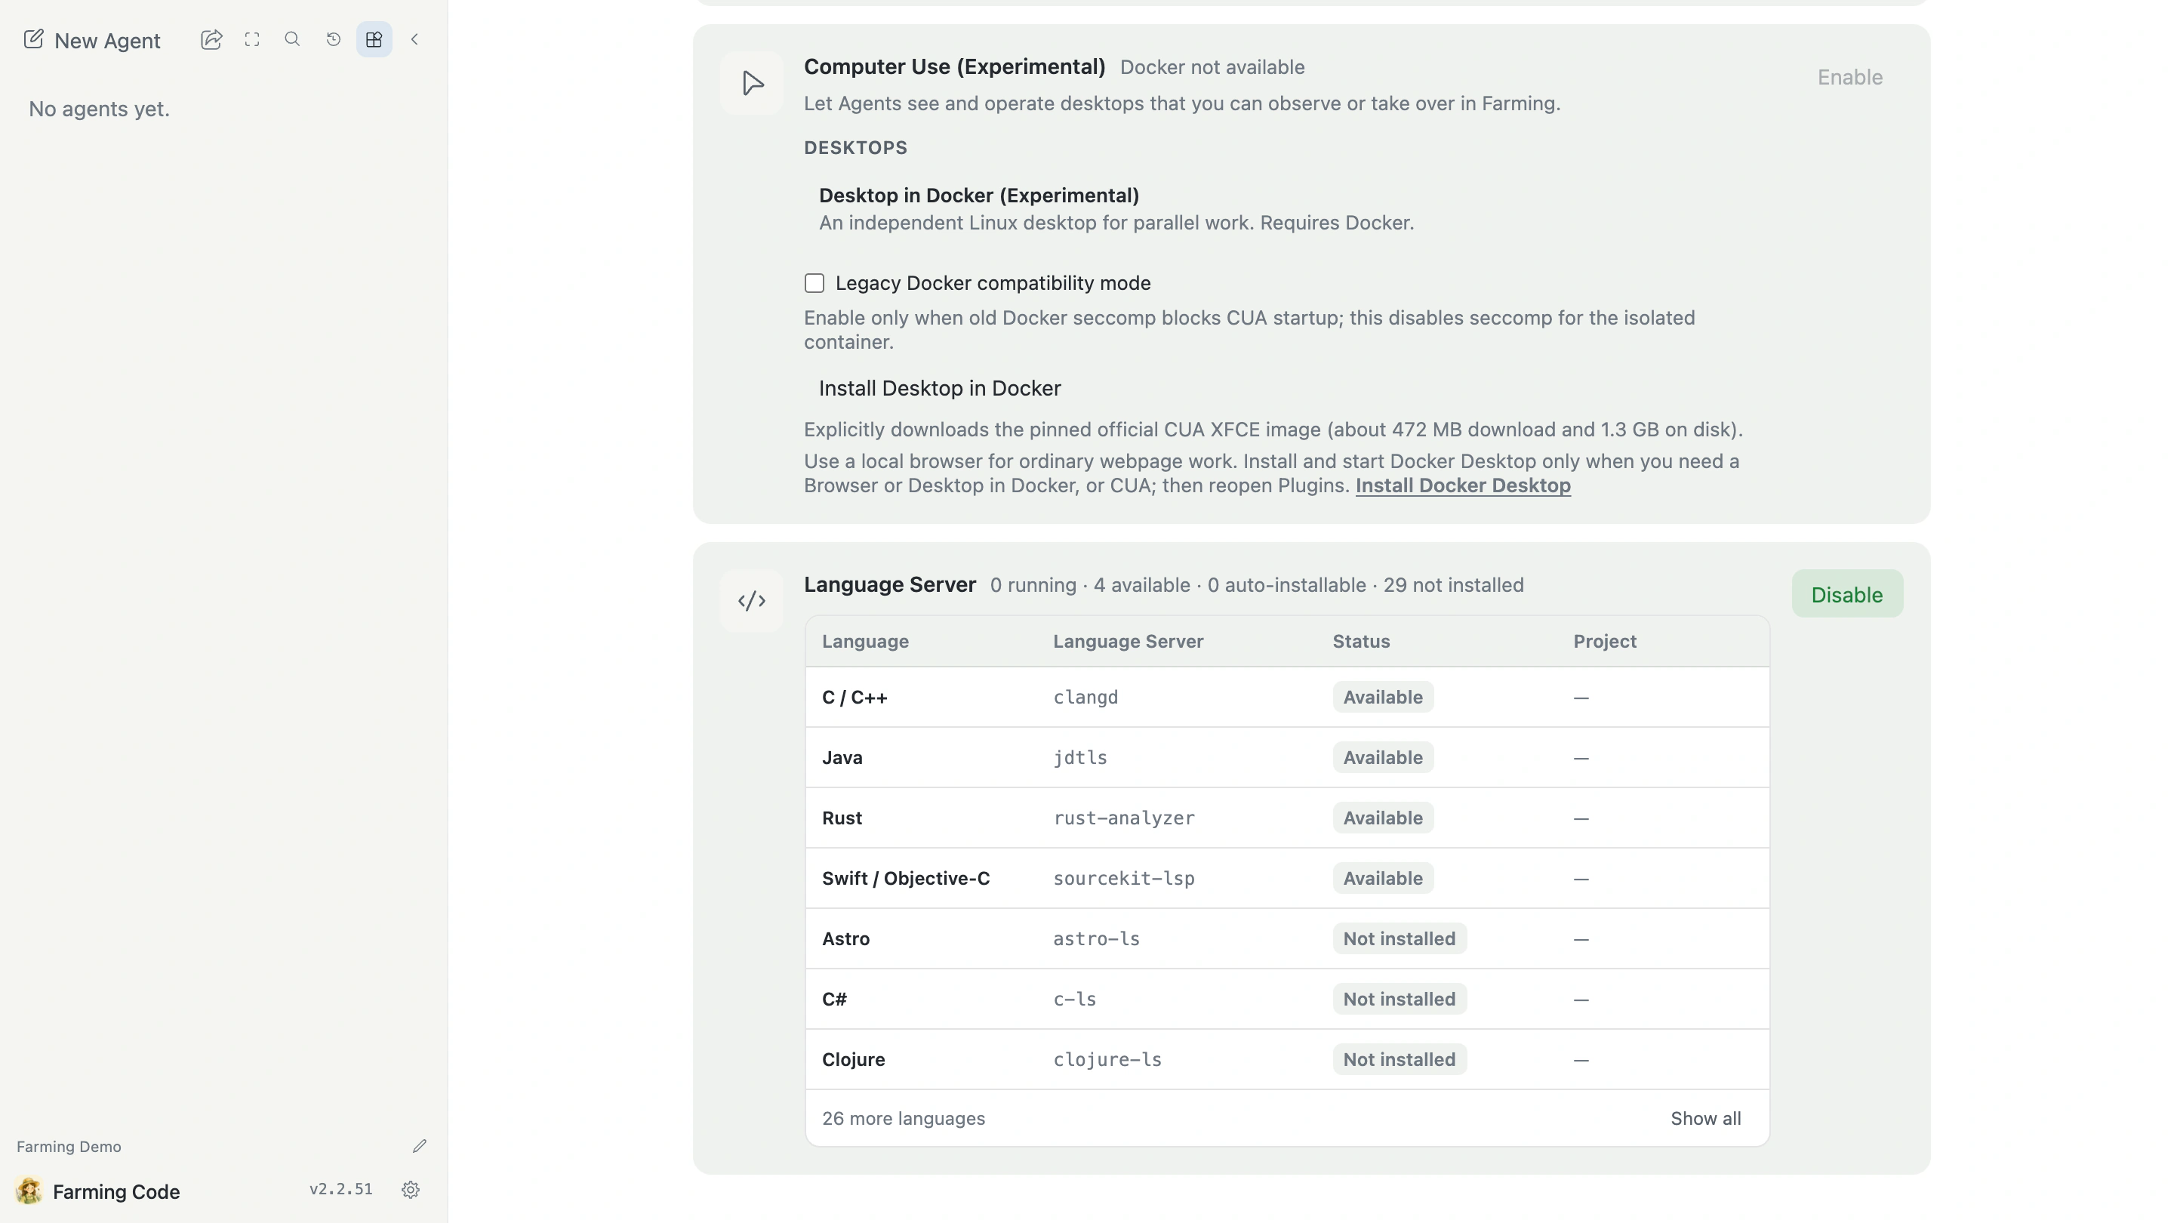Click 26 more languages text
Image resolution: width=2174 pixels, height=1223 pixels.
click(903, 1118)
